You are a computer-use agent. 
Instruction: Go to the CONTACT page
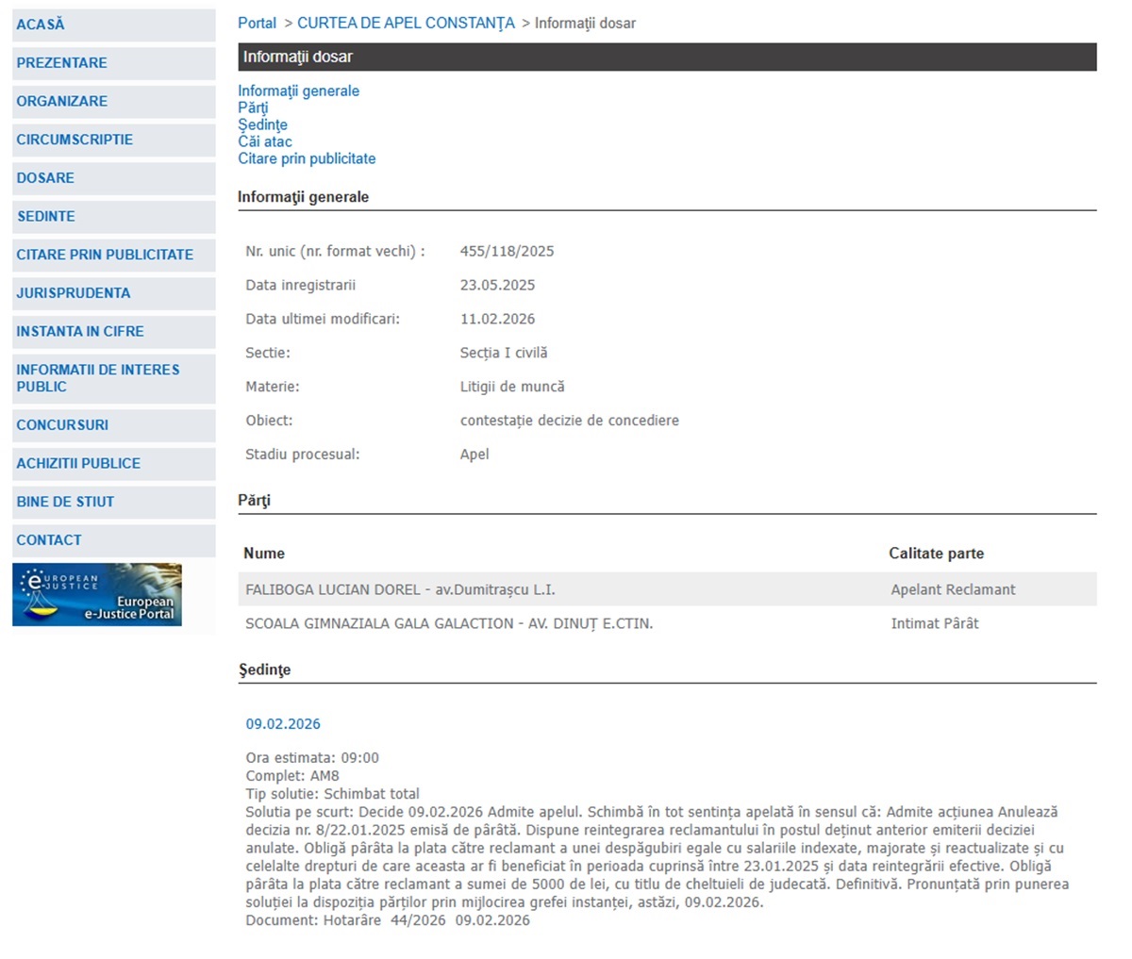point(113,540)
